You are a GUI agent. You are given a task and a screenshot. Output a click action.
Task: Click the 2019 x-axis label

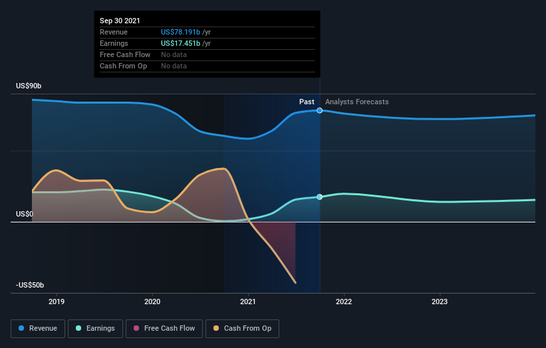point(57,302)
